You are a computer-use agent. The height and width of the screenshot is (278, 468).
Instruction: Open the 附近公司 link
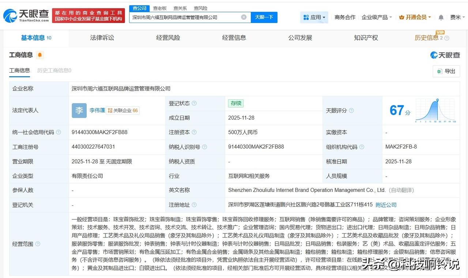386,205
